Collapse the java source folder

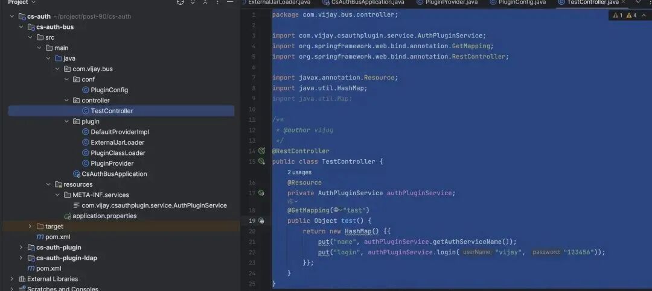coord(48,58)
